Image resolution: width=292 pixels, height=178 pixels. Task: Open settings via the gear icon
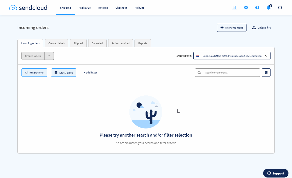coord(246,8)
